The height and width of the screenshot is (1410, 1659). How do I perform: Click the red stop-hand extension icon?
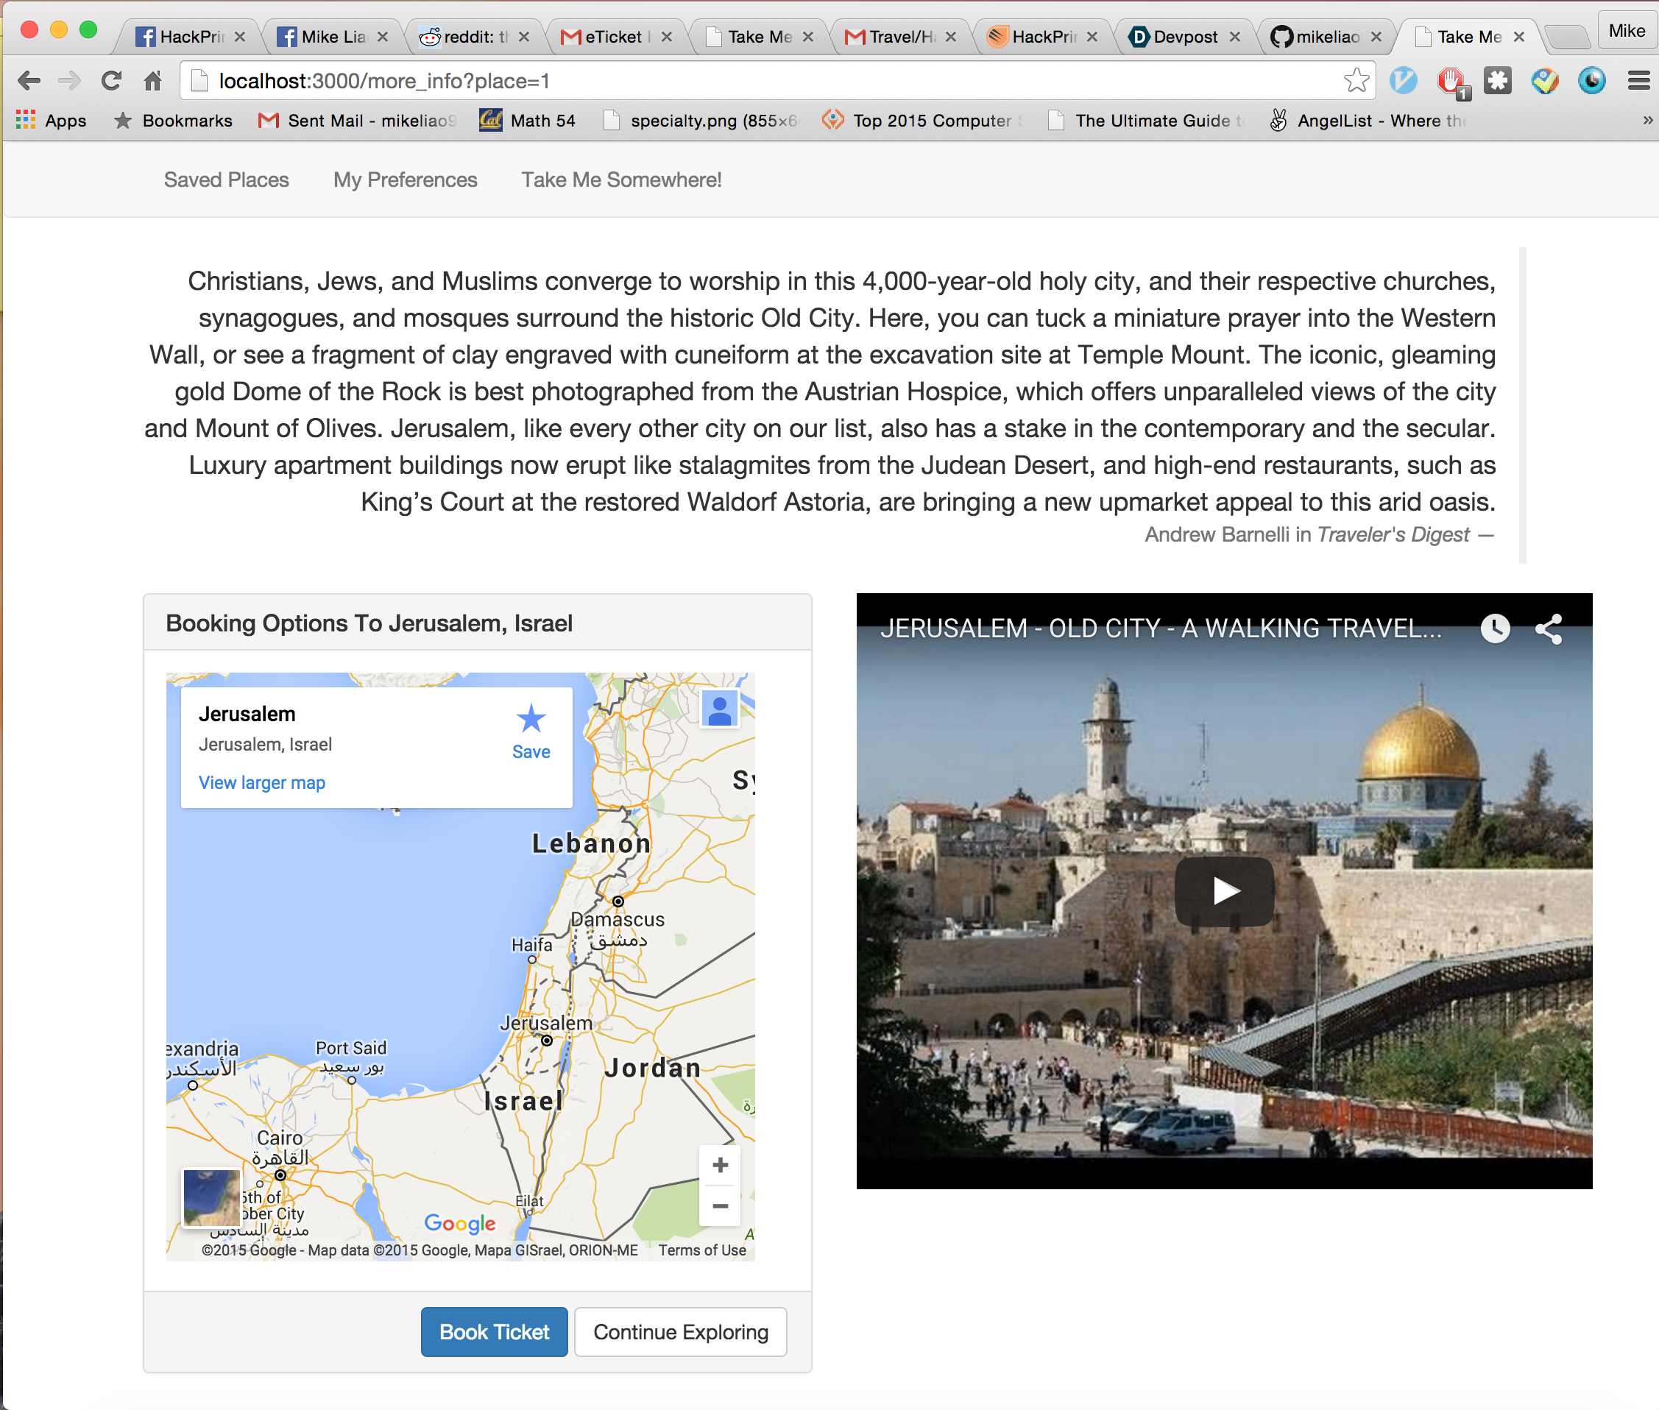[x=1450, y=81]
